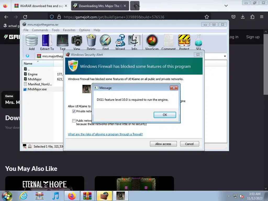The width and height of the screenshot is (268, 201).
Task: View tracking protection shield icon
Action: click(52, 17)
